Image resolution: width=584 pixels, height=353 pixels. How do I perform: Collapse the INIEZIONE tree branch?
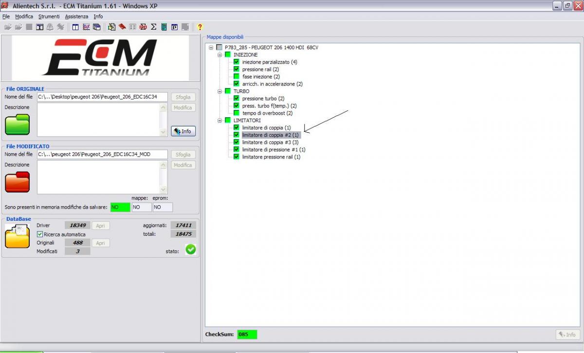pyautogui.click(x=219, y=55)
